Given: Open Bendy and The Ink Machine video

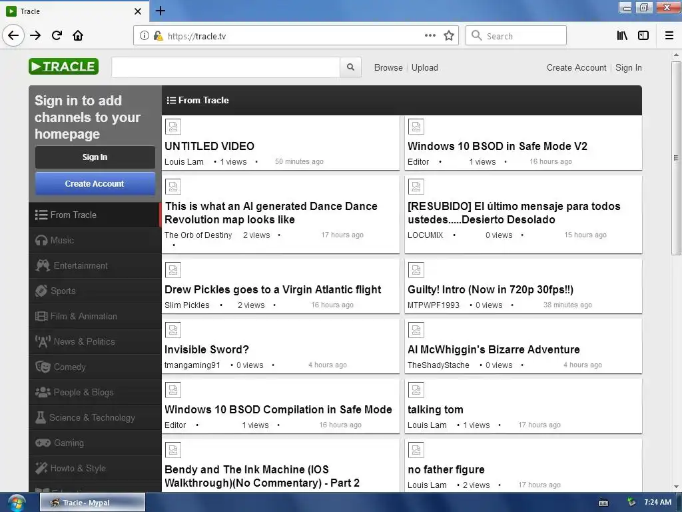Looking at the screenshot, I should 262,476.
